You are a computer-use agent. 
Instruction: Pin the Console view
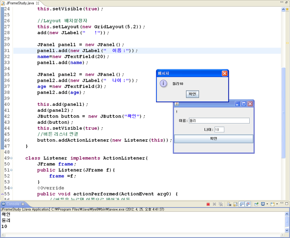[256, 204]
